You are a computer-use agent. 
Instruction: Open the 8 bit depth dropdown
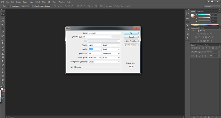click(x=111, y=58)
